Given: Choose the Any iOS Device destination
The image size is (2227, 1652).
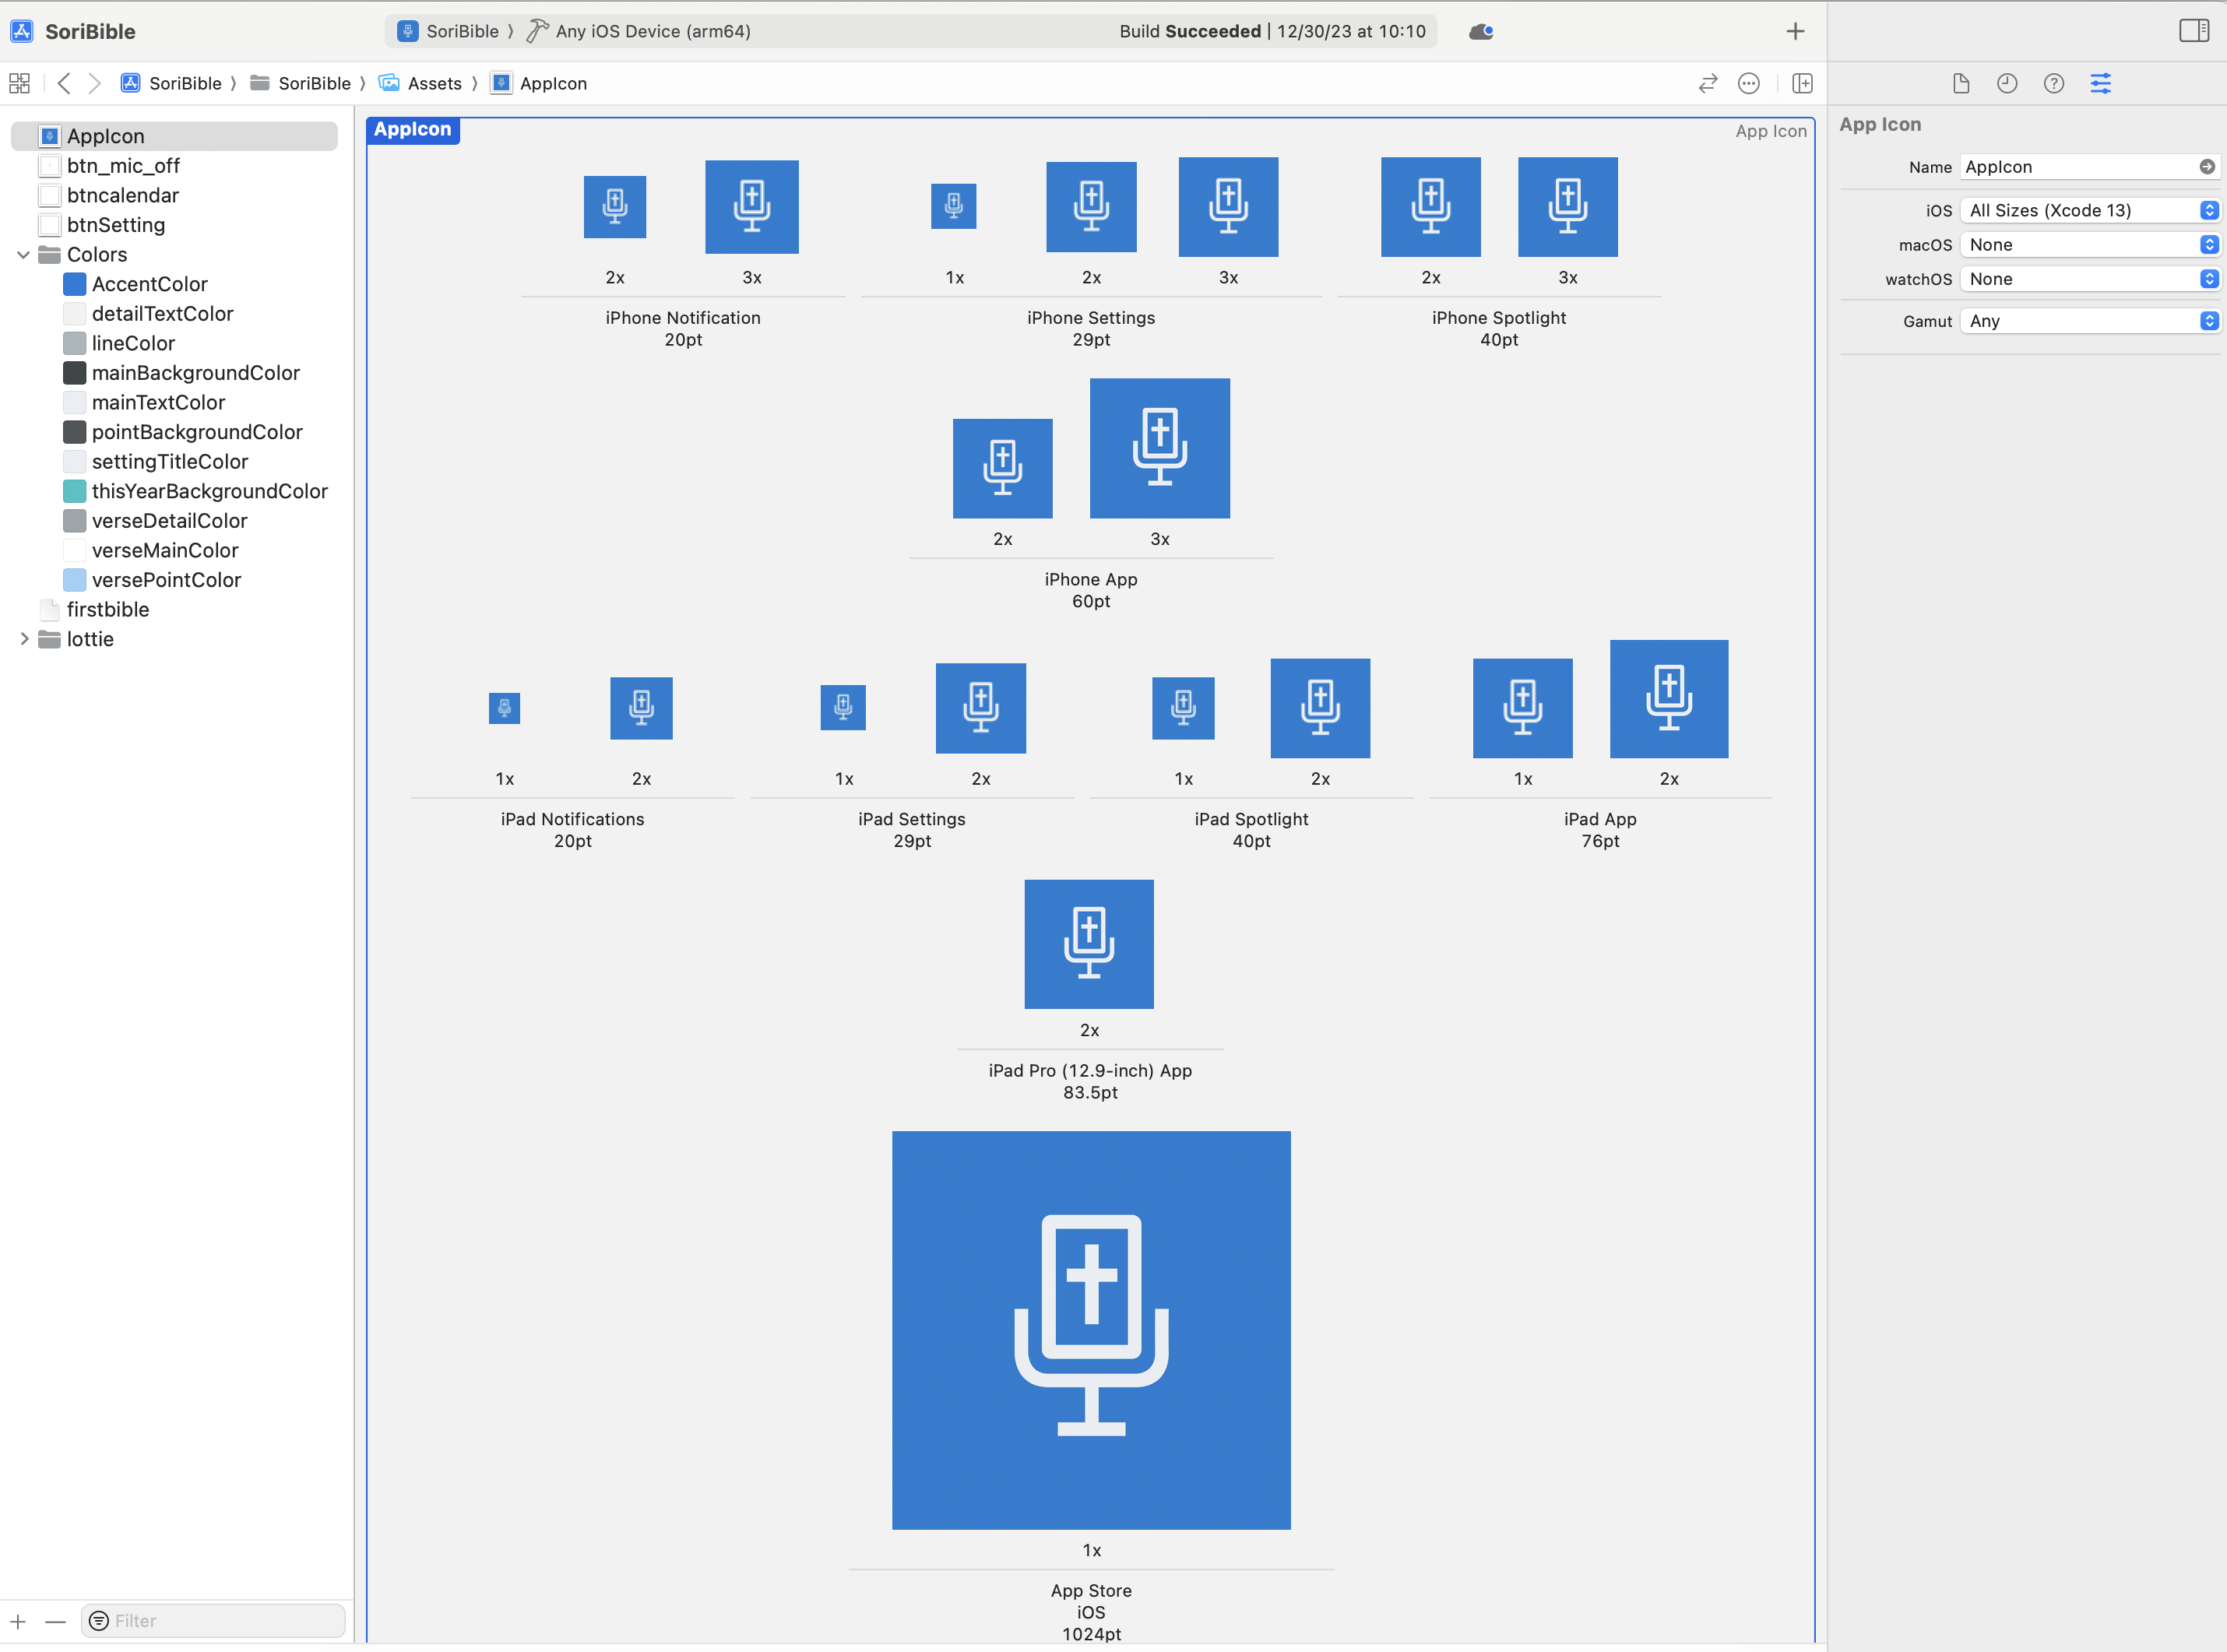Looking at the screenshot, I should pyautogui.click(x=639, y=31).
